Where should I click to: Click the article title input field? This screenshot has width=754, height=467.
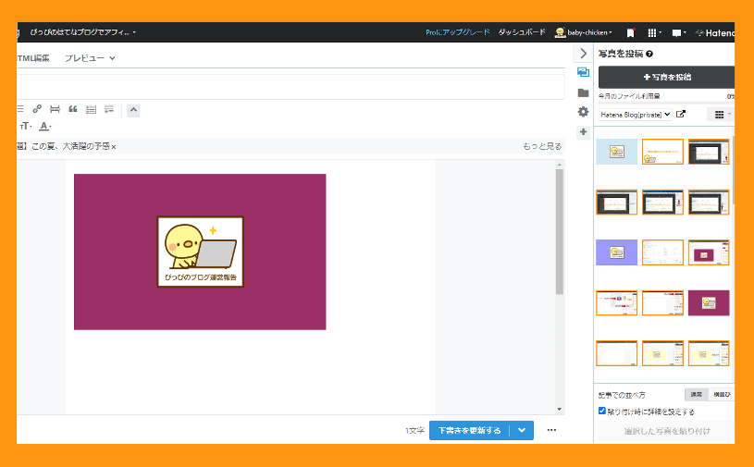290,87
